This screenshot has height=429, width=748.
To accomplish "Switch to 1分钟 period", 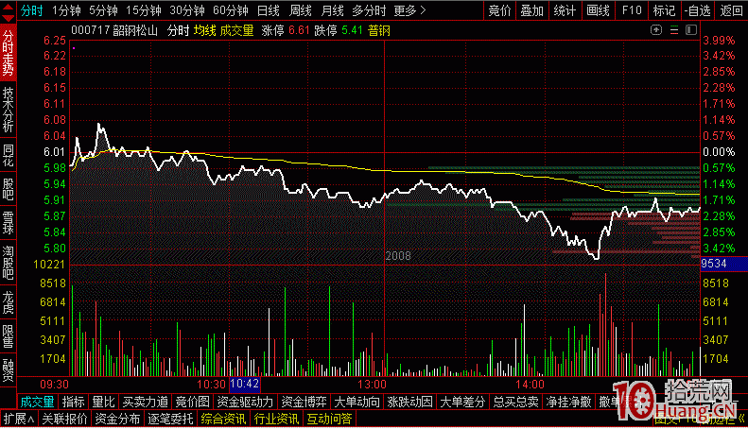I will tap(66, 10).
